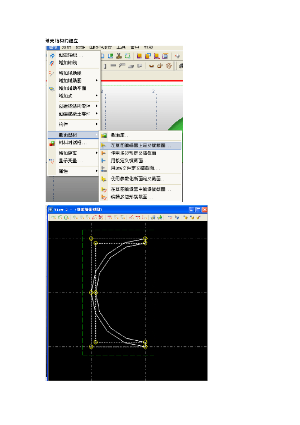
Task: Click the 材料对话框 red-green icon
Action: click(x=52, y=143)
